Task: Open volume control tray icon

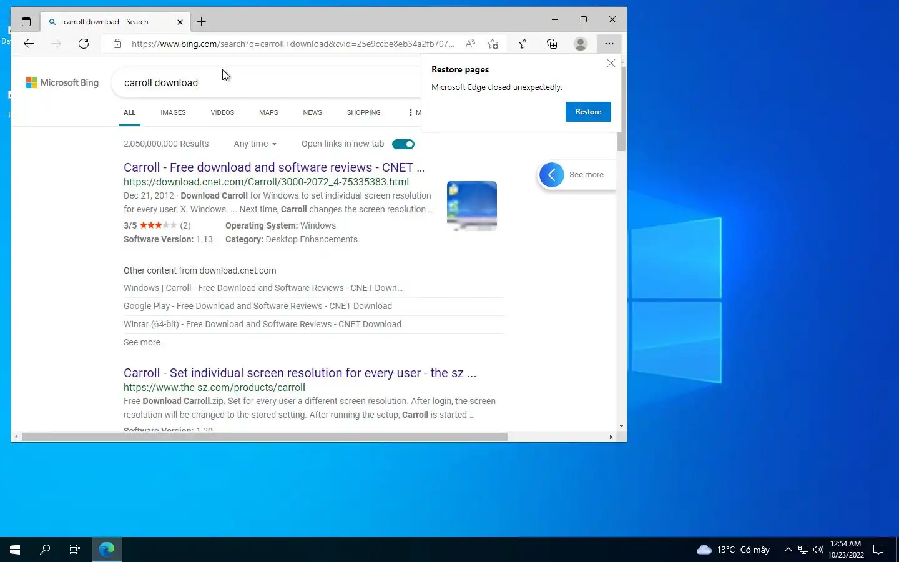Action: pos(818,550)
